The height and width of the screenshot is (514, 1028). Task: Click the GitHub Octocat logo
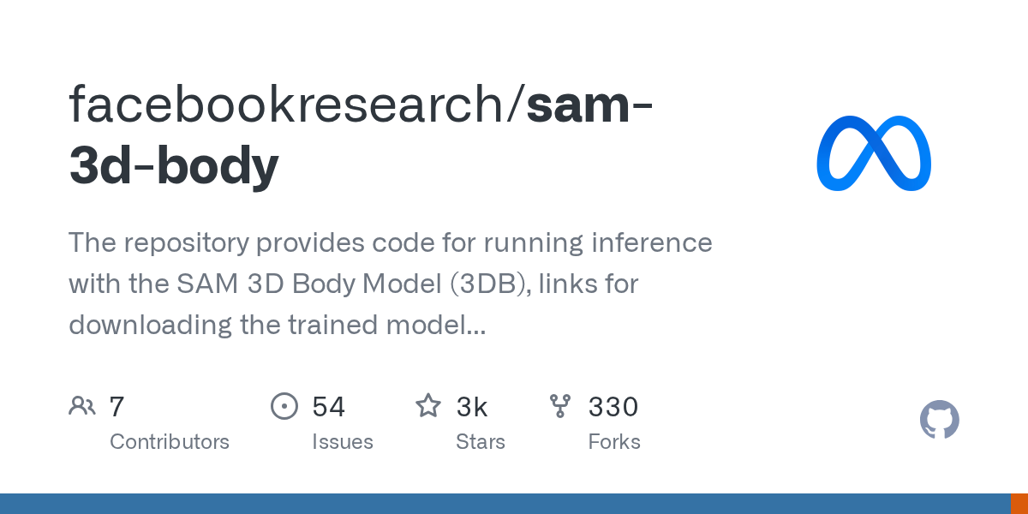[939, 420]
